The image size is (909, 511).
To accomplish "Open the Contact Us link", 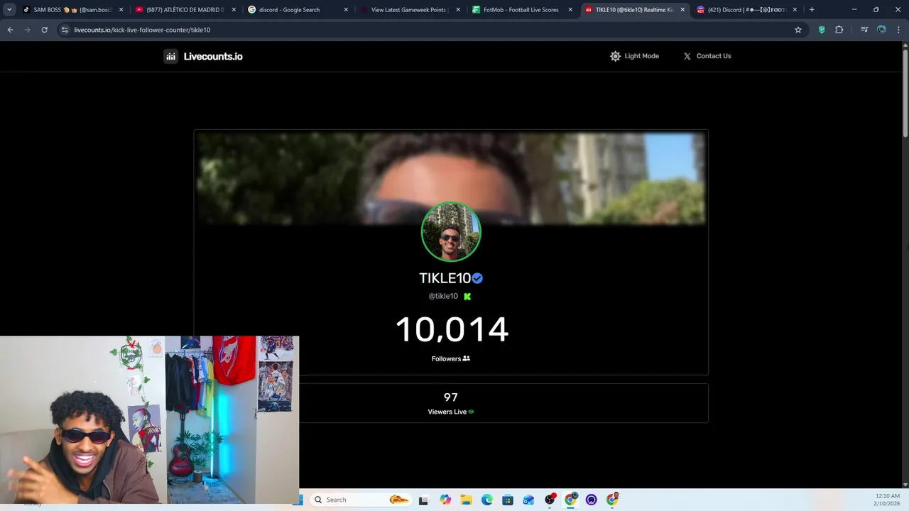I will [x=707, y=56].
